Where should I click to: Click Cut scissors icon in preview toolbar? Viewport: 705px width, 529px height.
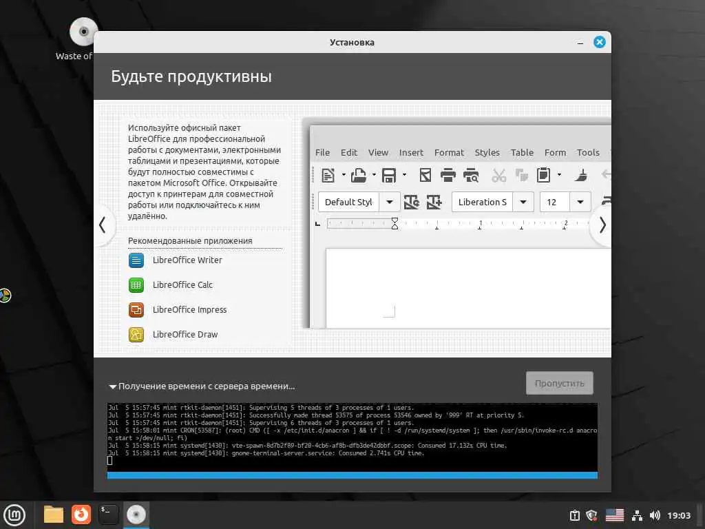click(x=498, y=175)
